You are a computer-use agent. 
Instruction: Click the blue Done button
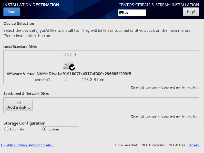tap(12, 12)
